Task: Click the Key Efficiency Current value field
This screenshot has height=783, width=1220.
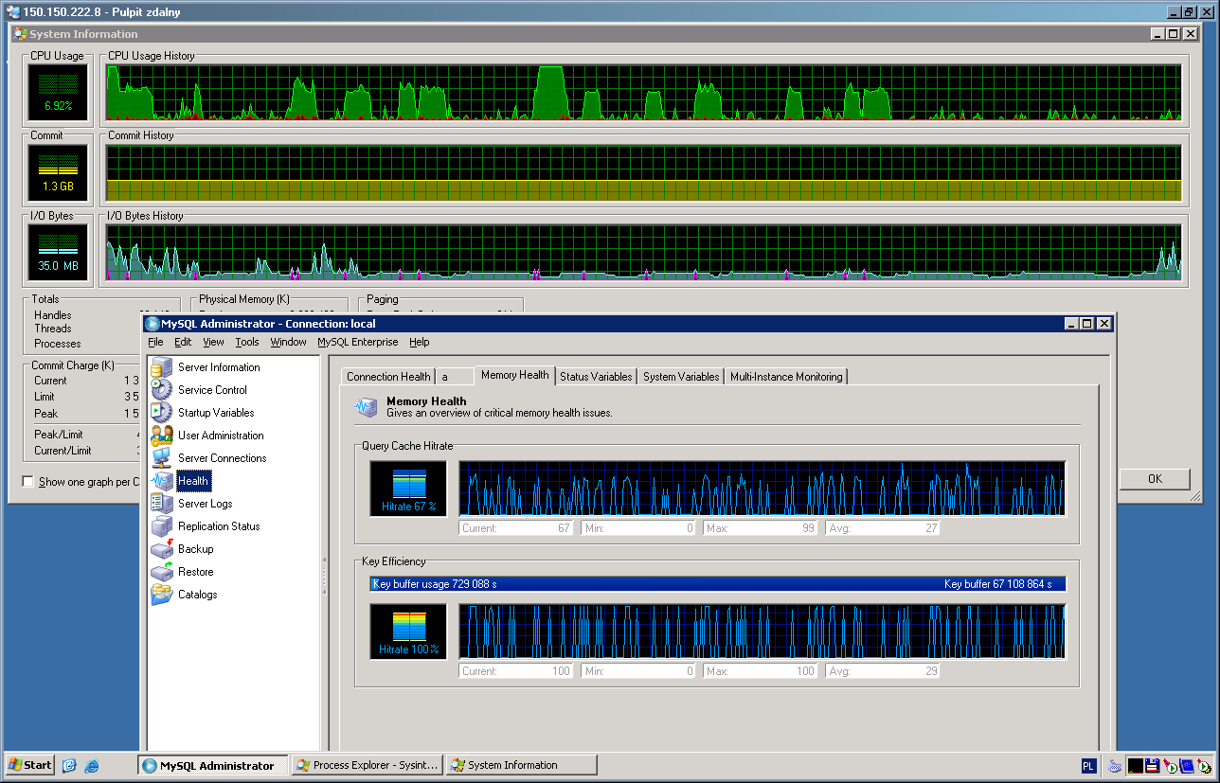Action: 516,671
